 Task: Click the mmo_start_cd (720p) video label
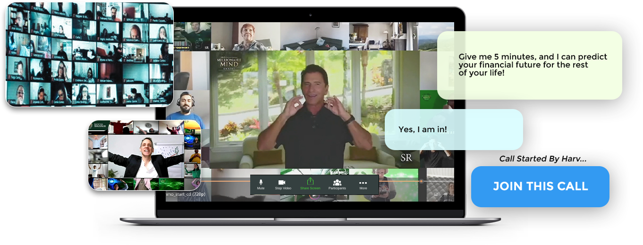(x=185, y=194)
